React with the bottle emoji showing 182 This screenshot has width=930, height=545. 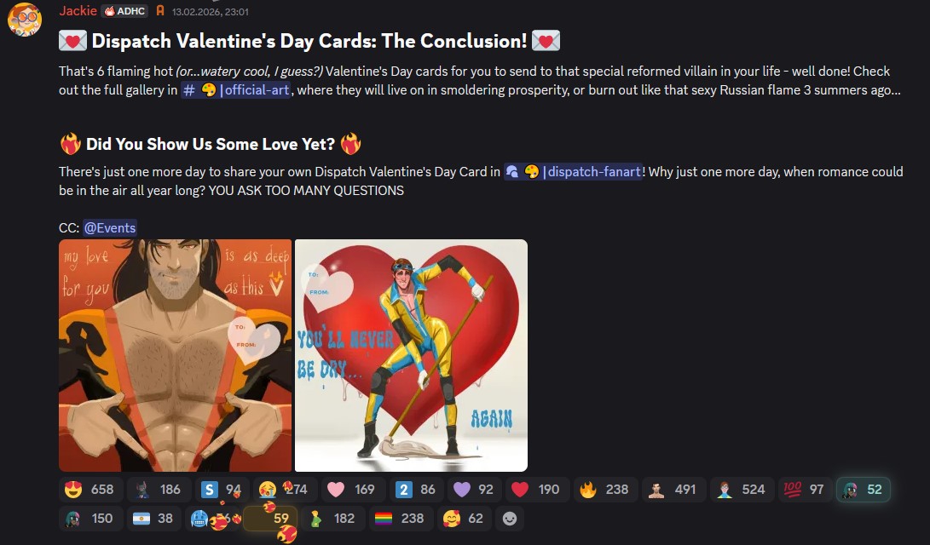(332, 519)
